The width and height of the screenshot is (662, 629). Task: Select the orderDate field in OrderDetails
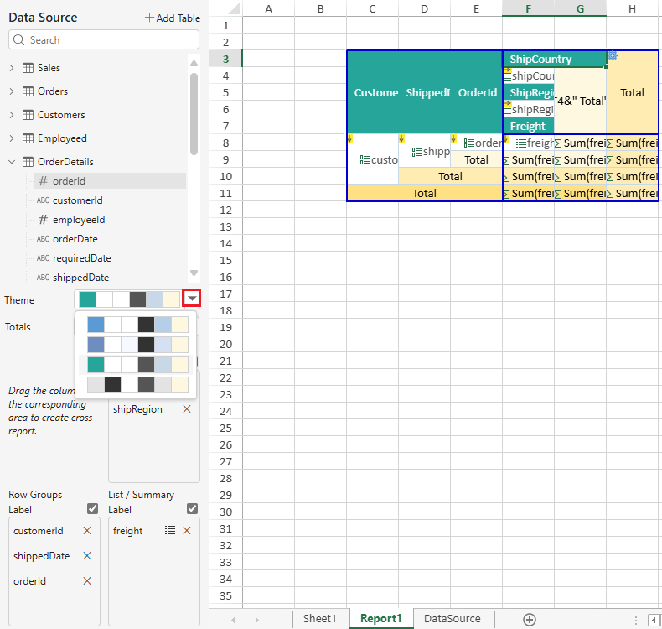tap(75, 239)
